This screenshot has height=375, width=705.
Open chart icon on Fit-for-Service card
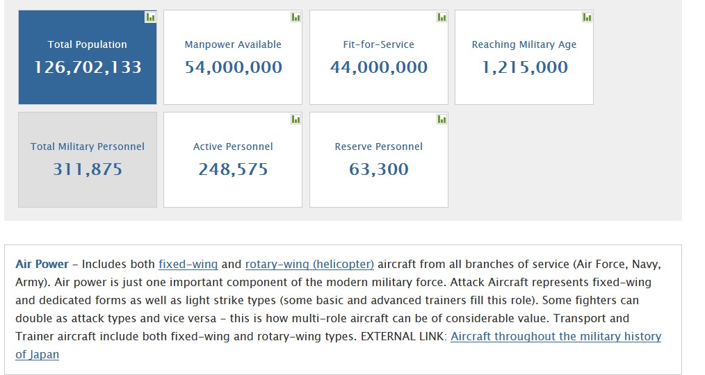point(441,17)
